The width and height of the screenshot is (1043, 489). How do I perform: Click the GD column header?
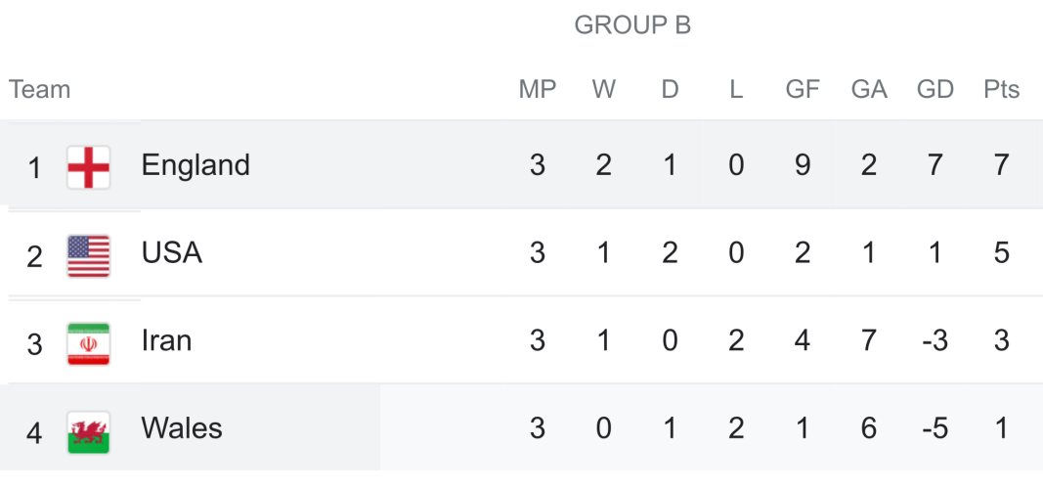pyautogui.click(x=935, y=90)
